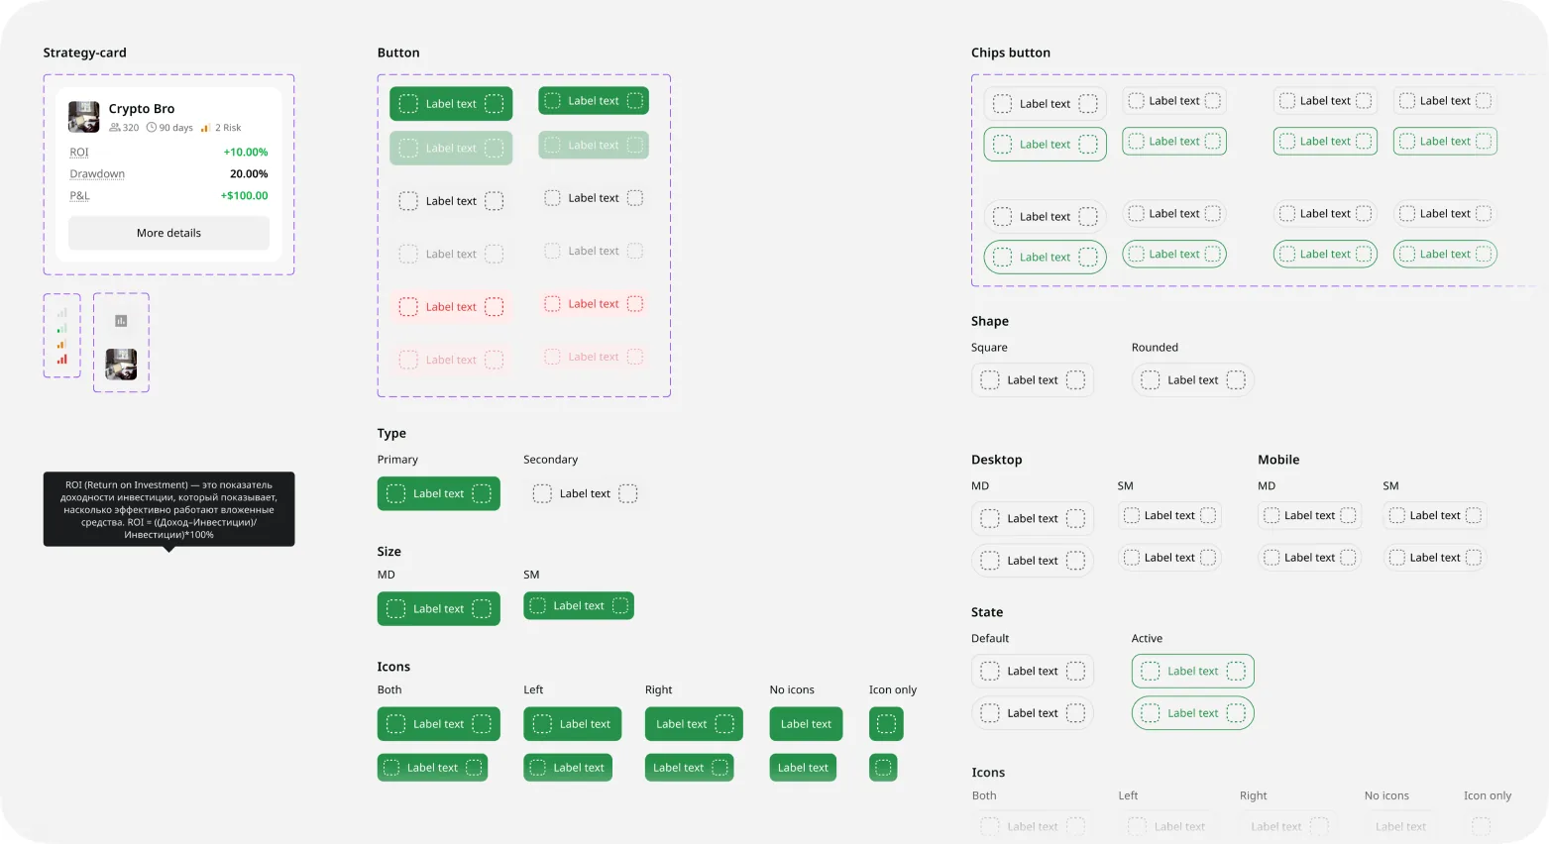Viewport: 1549px width, 844px height.
Task: Click left icon placeholder in Square shape chip
Action: (990, 380)
